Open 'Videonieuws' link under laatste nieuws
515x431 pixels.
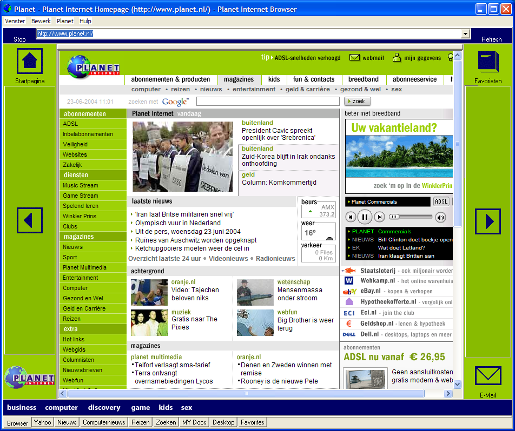point(228,259)
